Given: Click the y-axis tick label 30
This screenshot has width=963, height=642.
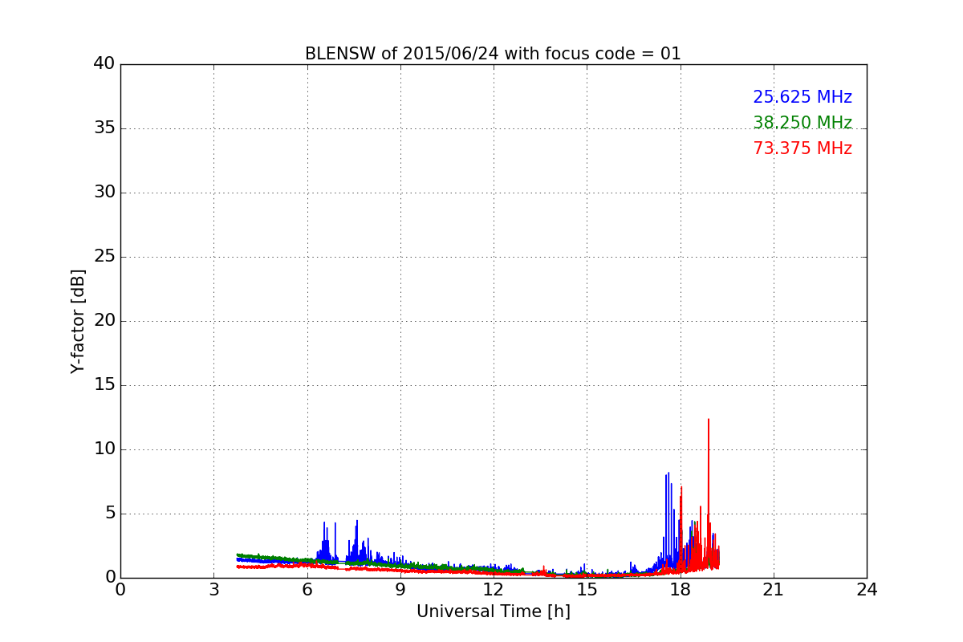Looking at the screenshot, I should coord(104,193).
